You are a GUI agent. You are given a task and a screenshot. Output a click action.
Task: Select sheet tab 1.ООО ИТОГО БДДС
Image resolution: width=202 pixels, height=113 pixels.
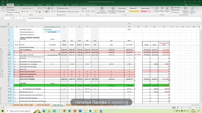click(23, 105)
